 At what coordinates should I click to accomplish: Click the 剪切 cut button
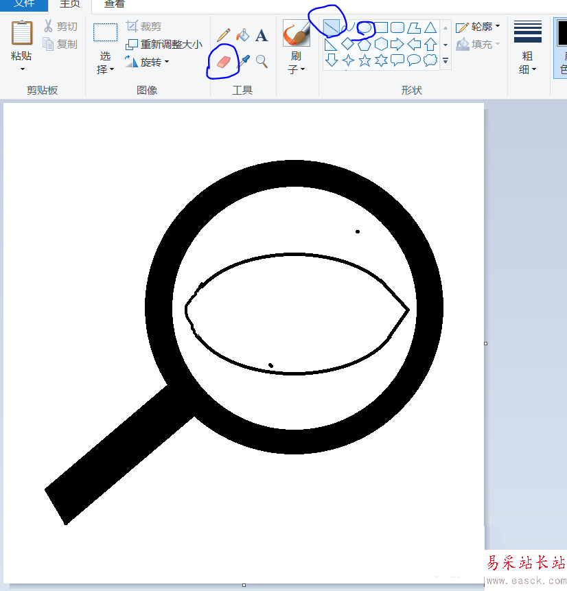coord(60,26)
